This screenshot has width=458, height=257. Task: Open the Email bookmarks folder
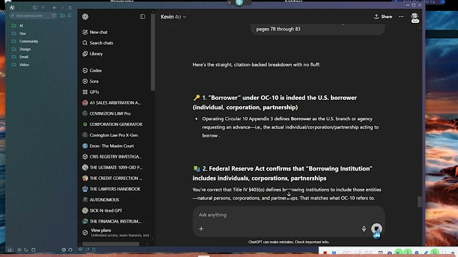(x=20, y=57)
